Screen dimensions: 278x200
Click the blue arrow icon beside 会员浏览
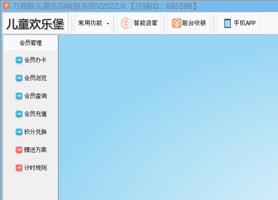(x=19, y=78)
